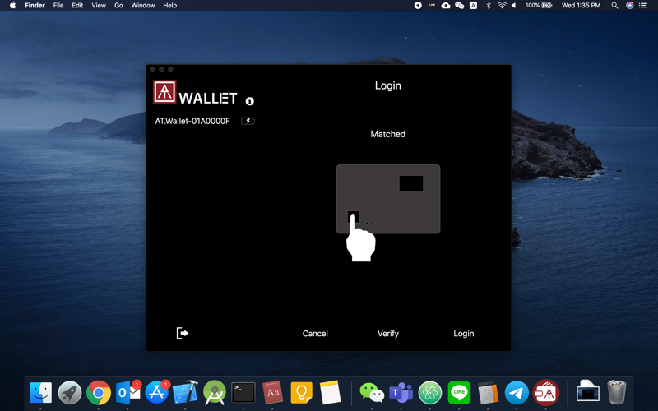658x411 pixels.
Task: Open Bluetooth status menu
Action: click(488, 6)
